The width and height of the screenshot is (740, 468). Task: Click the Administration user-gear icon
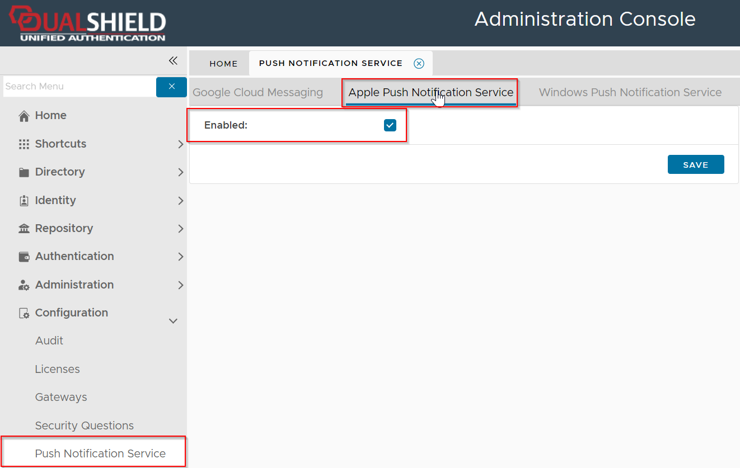click(24, 285)
